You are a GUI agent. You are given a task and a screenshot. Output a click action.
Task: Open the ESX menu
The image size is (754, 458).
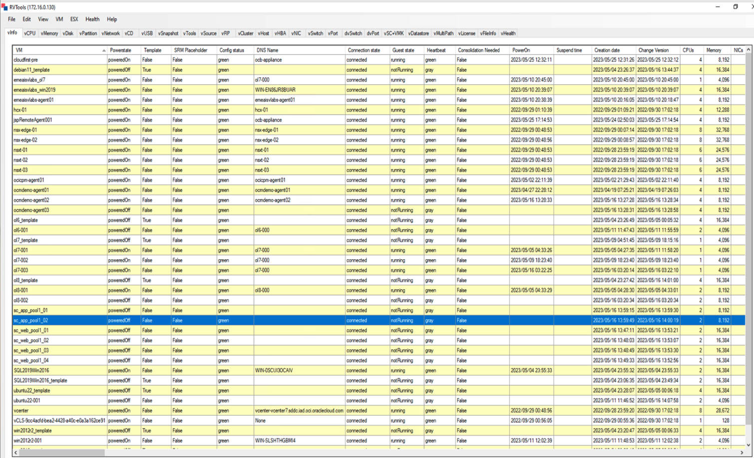[x=74, y=19]
